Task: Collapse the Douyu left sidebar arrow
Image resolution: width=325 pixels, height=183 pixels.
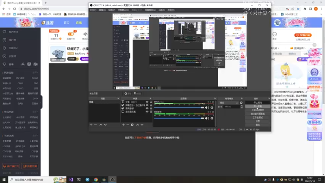Action: pyautogui.click(x=41, y=102)
